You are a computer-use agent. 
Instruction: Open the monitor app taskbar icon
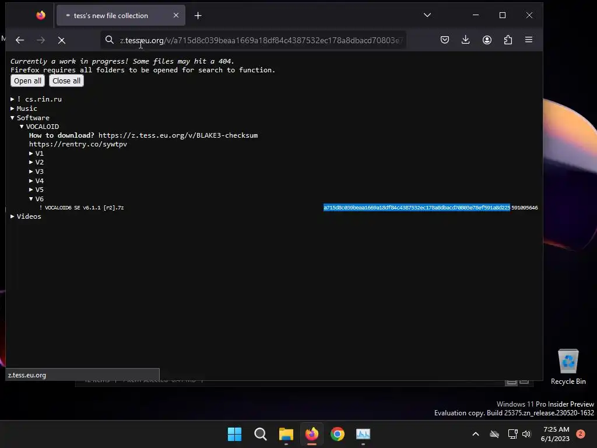(363, 434)
